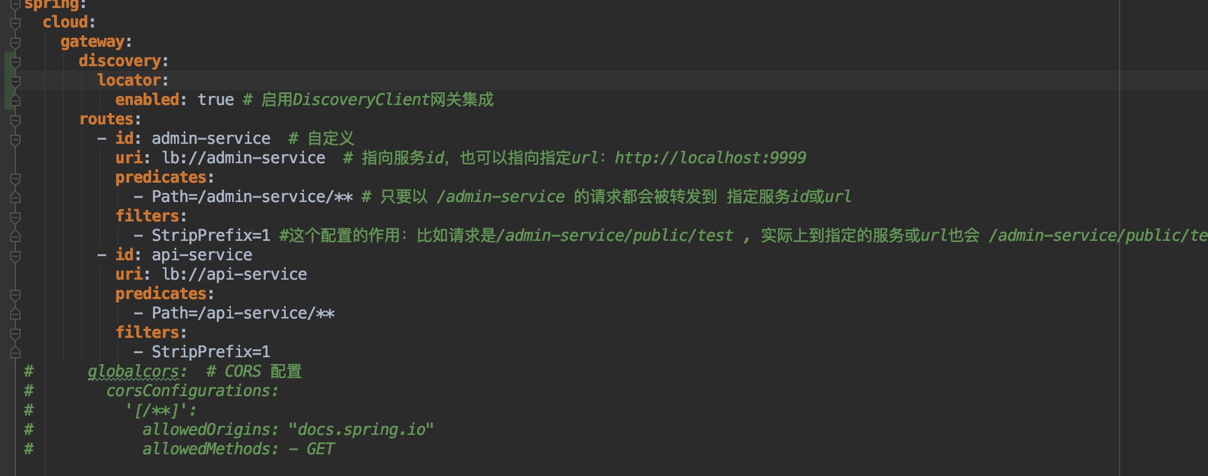Fold the admin-service route entry
The image size is (1208, 476).
click(15, 140)
